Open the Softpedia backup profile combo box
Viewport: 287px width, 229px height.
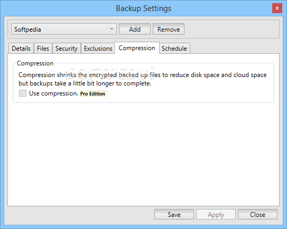[x=64, y=29]
